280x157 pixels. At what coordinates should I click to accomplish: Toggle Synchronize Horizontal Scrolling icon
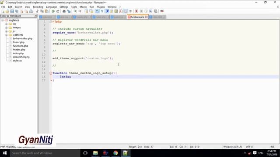[91, 11]
